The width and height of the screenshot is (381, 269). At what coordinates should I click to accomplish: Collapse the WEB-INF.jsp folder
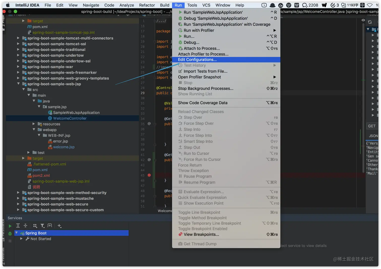pyautogui.click(x=39, y=136)
